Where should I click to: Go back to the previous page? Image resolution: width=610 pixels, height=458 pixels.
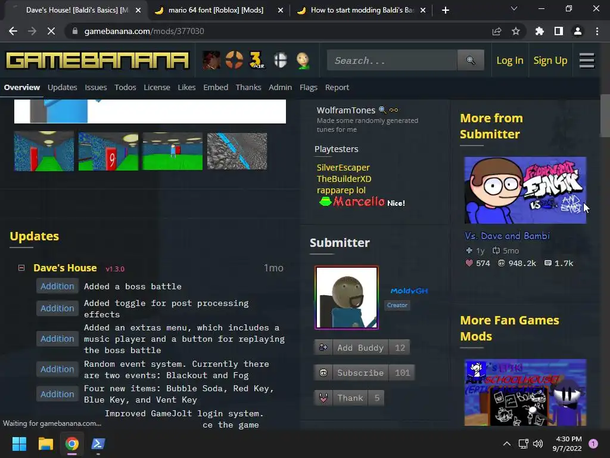tap(13, 31)
